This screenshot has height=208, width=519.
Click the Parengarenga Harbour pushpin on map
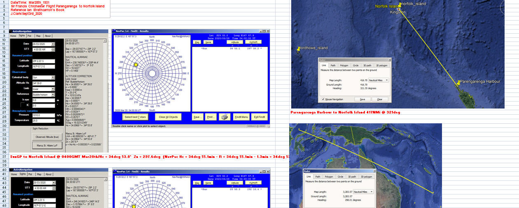[458, 83]
